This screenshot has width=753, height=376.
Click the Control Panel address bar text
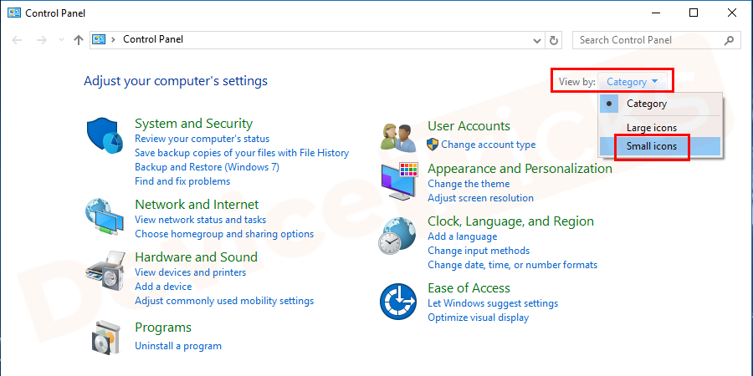pos(153,39)
